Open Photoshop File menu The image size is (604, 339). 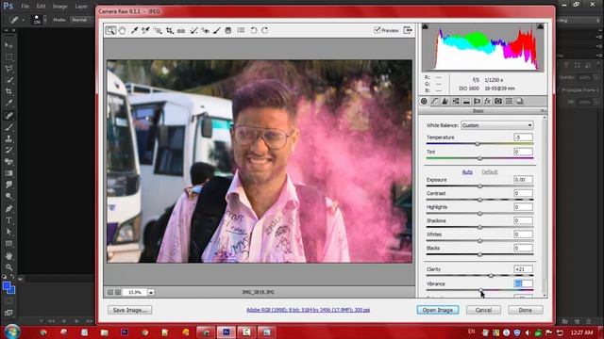25,7
